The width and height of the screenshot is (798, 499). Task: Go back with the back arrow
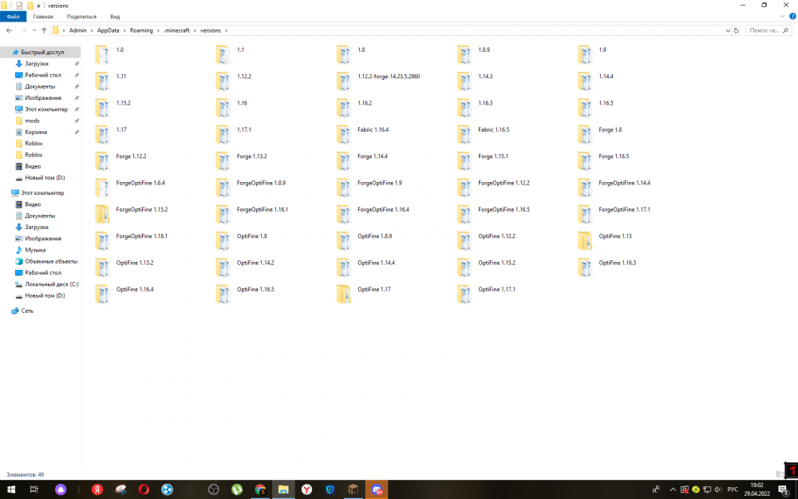pyautogui.click(x=9, y=30)
